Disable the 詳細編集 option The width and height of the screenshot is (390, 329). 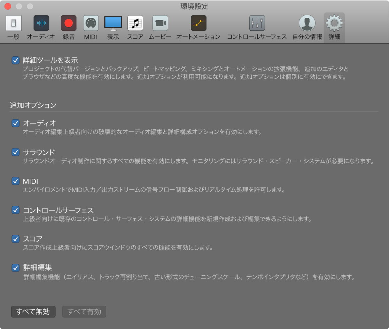pyautogui.click(x=15, y=268)
